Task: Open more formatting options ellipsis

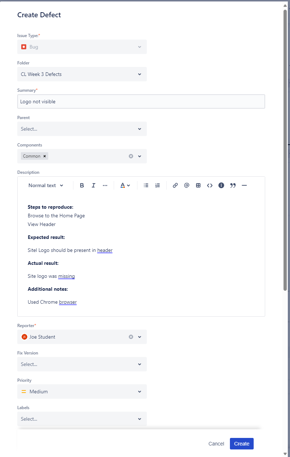Action: click(105, 185)
